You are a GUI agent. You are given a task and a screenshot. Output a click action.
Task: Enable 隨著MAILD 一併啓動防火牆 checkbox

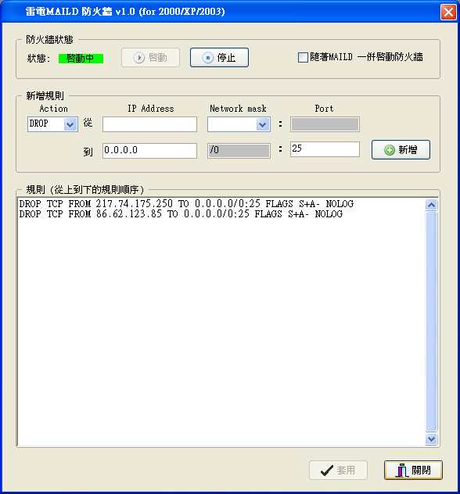pos(303,57)
